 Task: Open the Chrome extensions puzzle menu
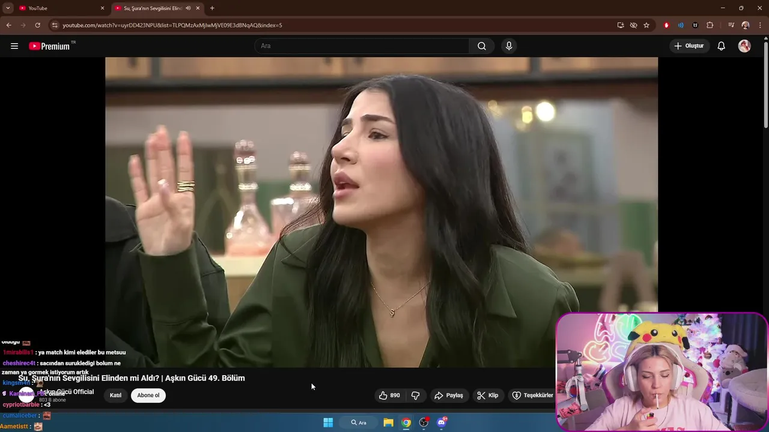[710, 25]
